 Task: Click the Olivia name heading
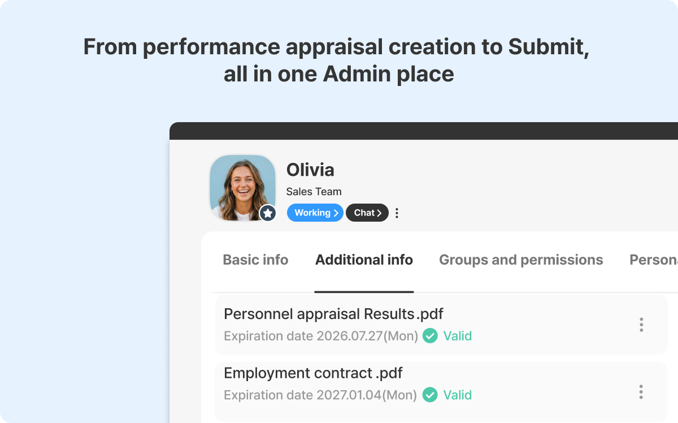tap(310, 170)
